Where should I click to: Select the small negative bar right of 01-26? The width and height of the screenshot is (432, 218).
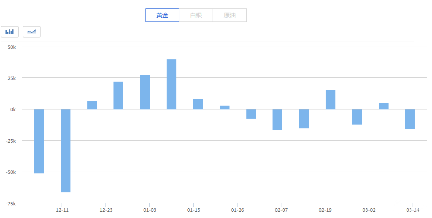(x=251, y=114)
